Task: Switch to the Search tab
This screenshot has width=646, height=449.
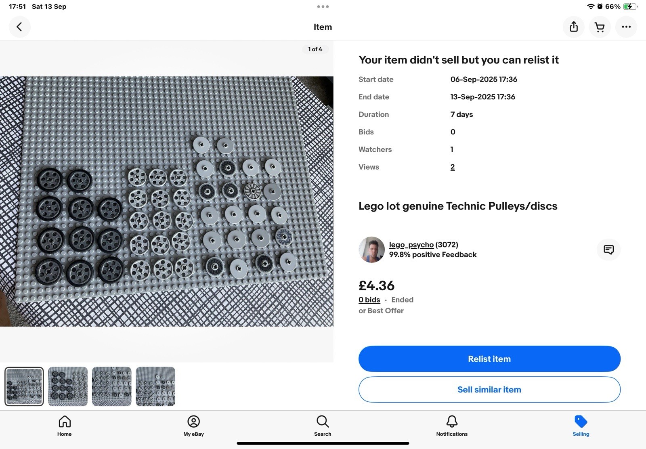Action: 323,426
